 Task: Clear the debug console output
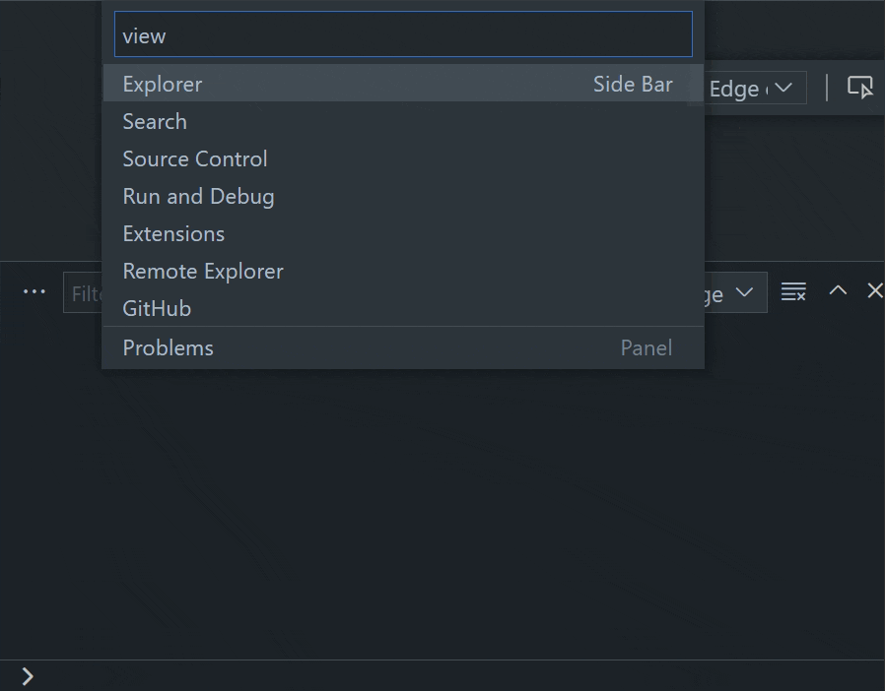pyautogui.click(x=793, y=291)
